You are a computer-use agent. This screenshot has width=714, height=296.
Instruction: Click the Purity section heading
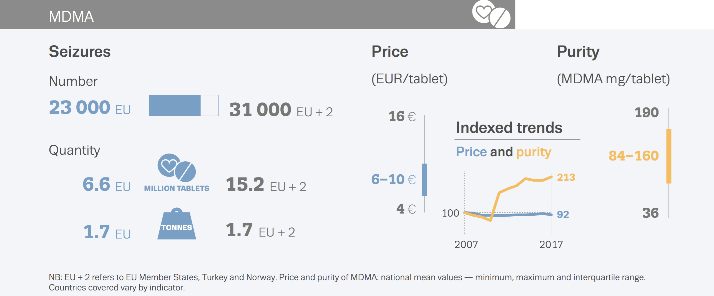pos(578,52)
